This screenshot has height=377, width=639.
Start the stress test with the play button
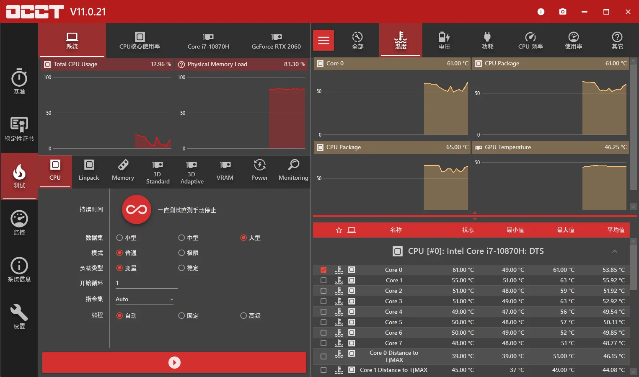pos(174,362)
